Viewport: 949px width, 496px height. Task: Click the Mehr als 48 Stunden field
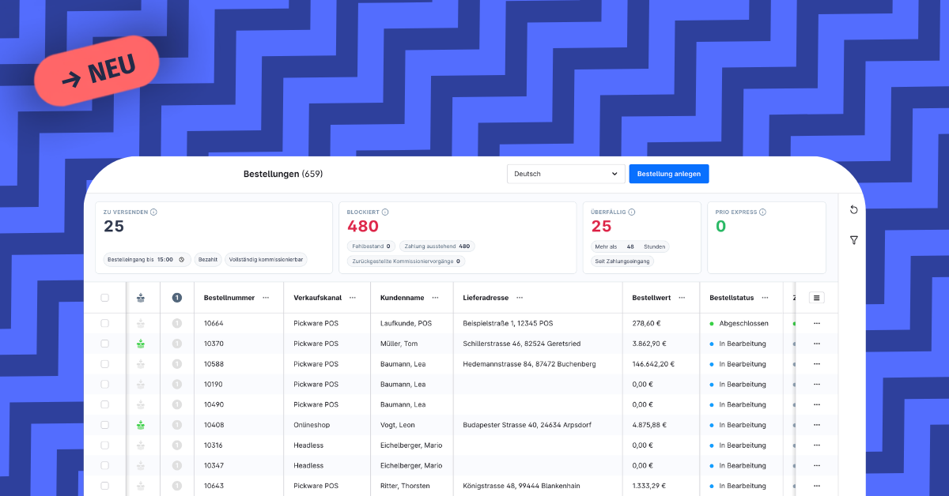pyautogui.click(x=630, y=246)
